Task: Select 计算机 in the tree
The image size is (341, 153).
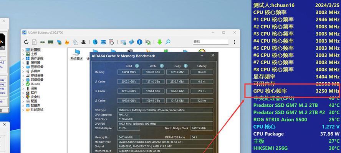Action: coord(35,50)
